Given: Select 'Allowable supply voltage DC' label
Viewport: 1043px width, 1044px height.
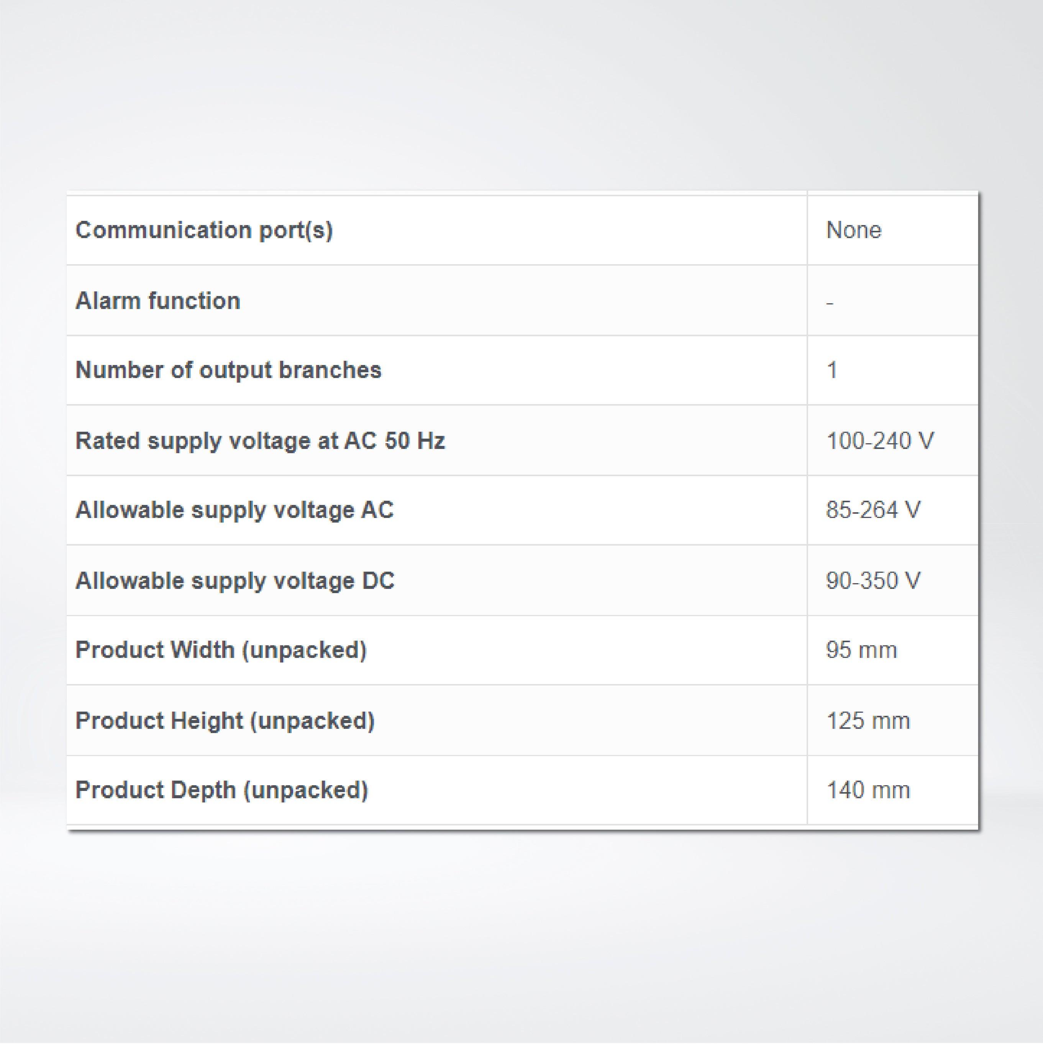Looking at the screenshot, I should [236, 581].
